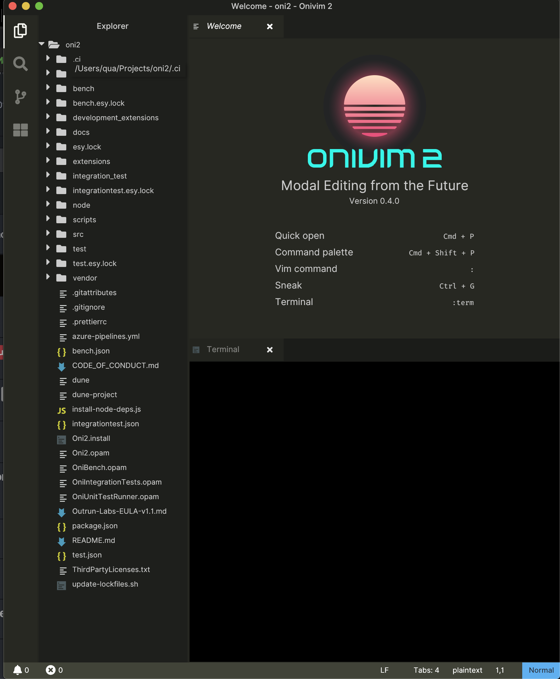Click the plaintext language indicator
The width and height of the screenshot is (560, 679).
click(467, 670)
